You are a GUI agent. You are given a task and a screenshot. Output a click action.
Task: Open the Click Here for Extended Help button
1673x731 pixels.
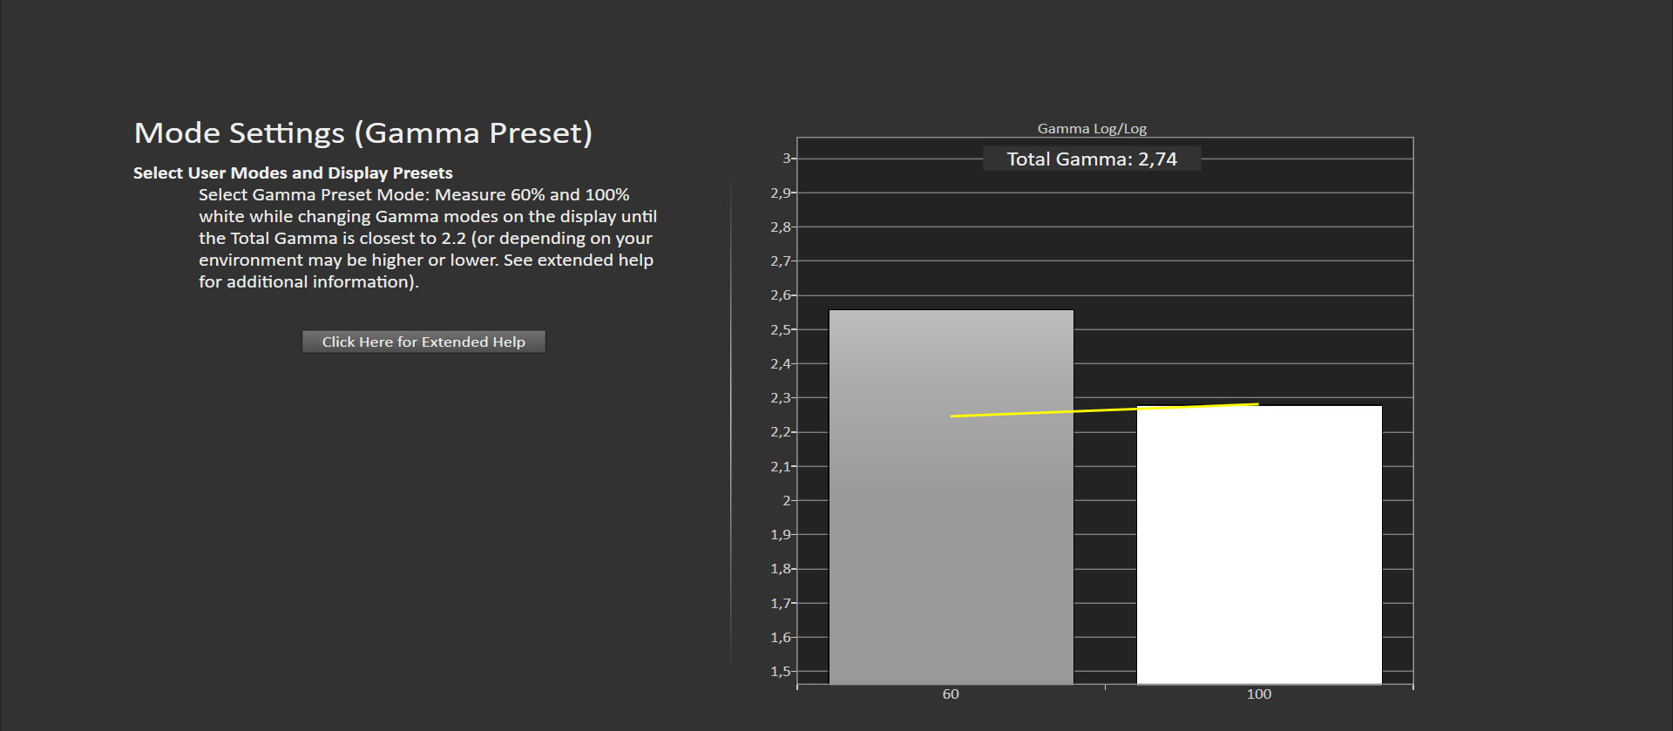click(423, 342)
